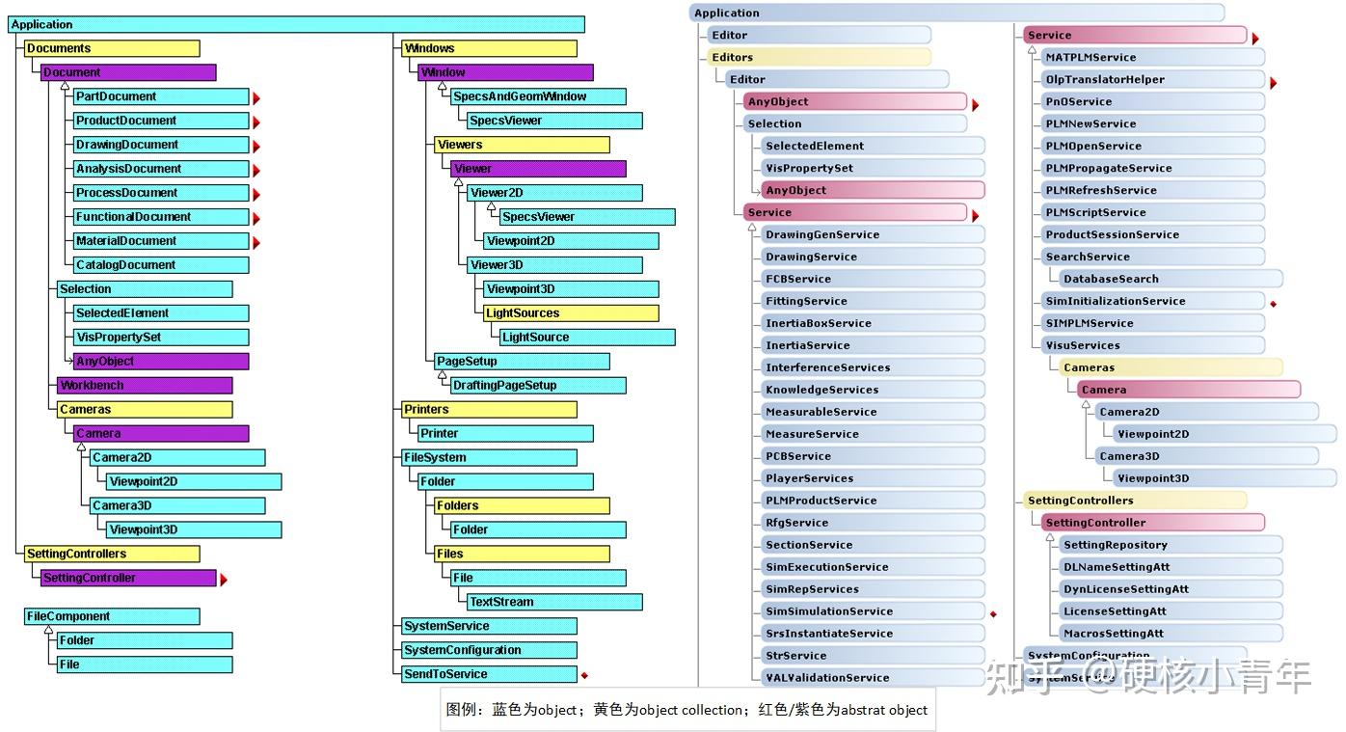The image size is (1346, 732).
Task: Select the PLMOpenService box
Action: pos(1152,146)
